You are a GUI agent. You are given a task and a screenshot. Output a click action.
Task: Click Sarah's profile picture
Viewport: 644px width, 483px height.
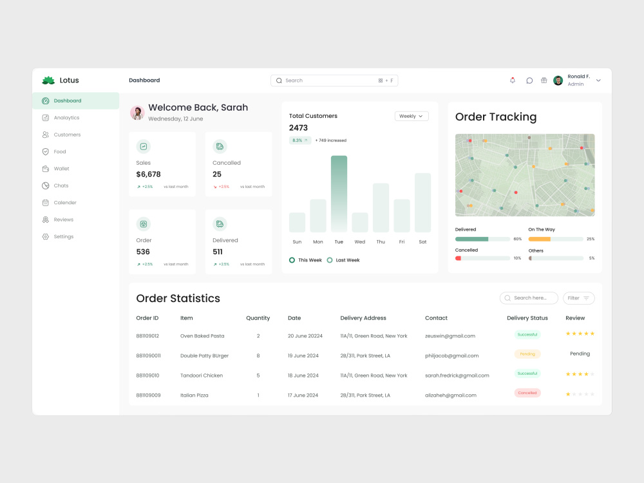pos(137,113)
